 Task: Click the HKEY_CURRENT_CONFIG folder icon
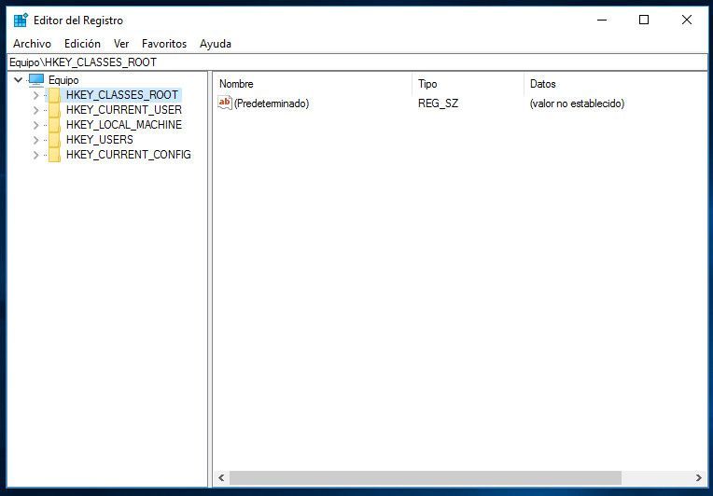click(54, 155)
